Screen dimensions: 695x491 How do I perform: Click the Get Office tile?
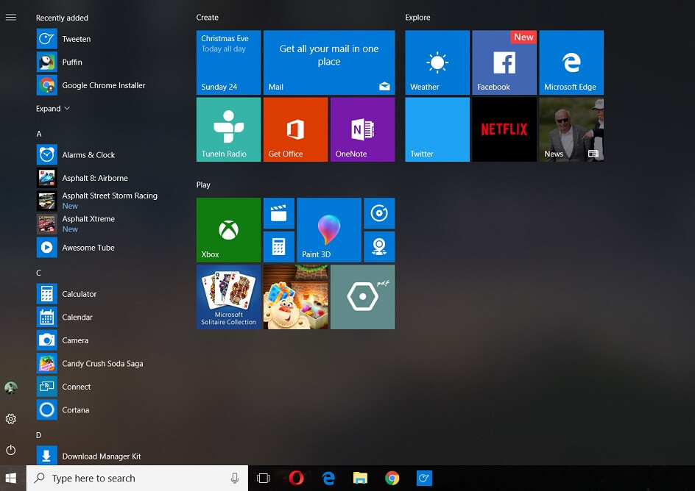point(296,129)
